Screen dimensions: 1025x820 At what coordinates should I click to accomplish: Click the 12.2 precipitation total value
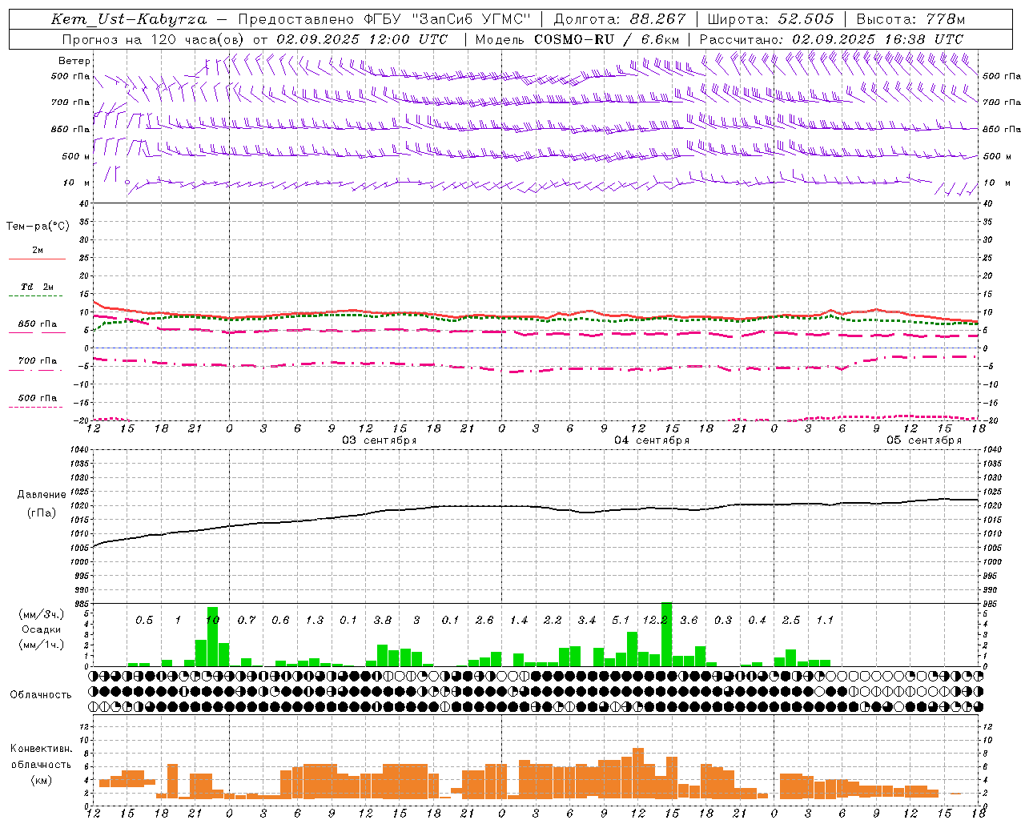coord(655,620)
